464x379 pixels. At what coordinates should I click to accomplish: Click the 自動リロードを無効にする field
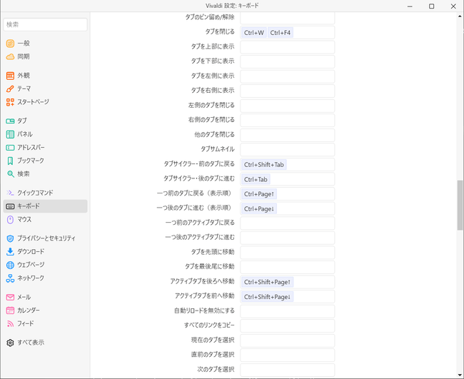[288, 311]
